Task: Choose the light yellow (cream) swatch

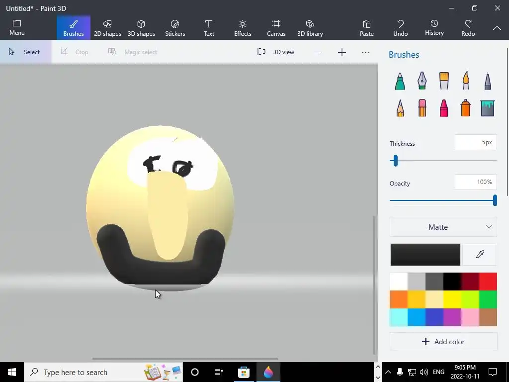Action: pyautogui.click(x=434, y=299)
